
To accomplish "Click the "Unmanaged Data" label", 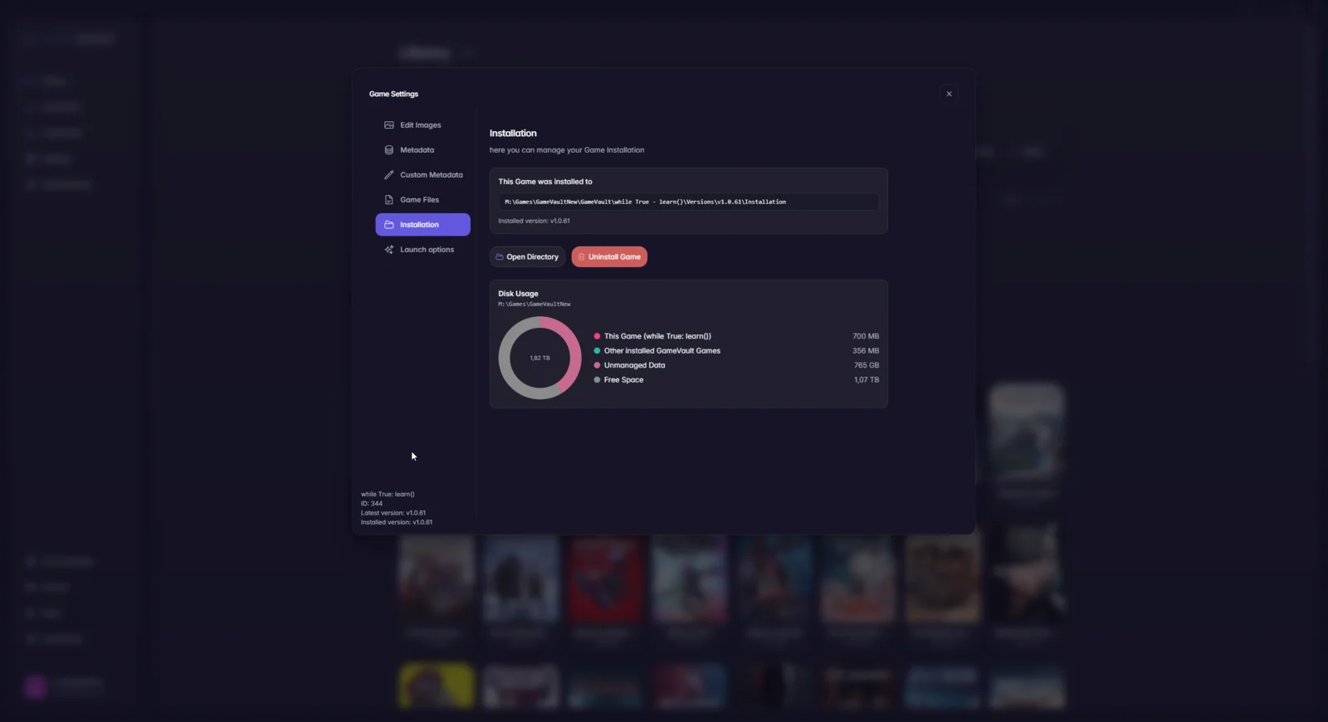I will (634, 365).
